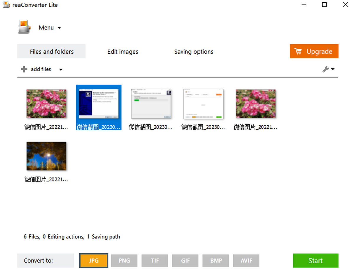Screen dimensions: 354x274
Task: Click the plus icon beside add files
Action: (24, 69)
